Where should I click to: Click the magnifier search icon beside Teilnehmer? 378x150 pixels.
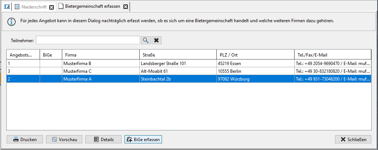click(146, 40)
